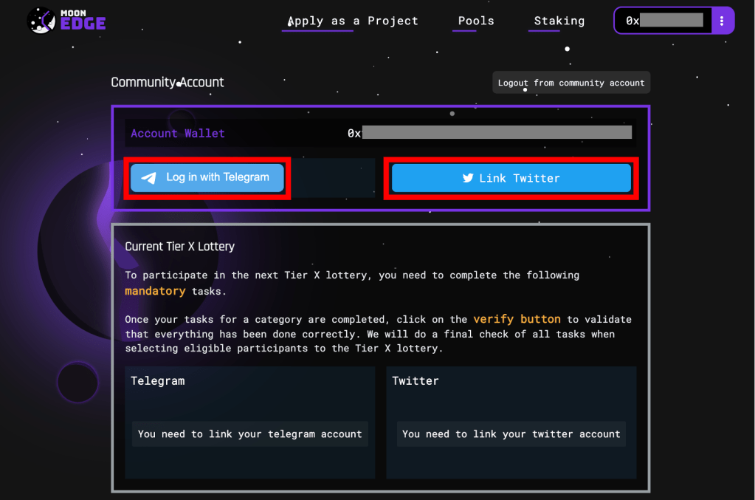Click 'You need to link your twitter account' message
Image resolution: width=755 pixels, height=500 pixels.
pos(511,434)
